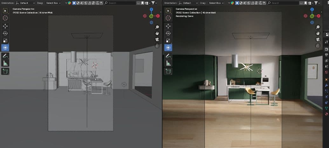Click the colorful display icon in left header

click(x=69, y=3)
